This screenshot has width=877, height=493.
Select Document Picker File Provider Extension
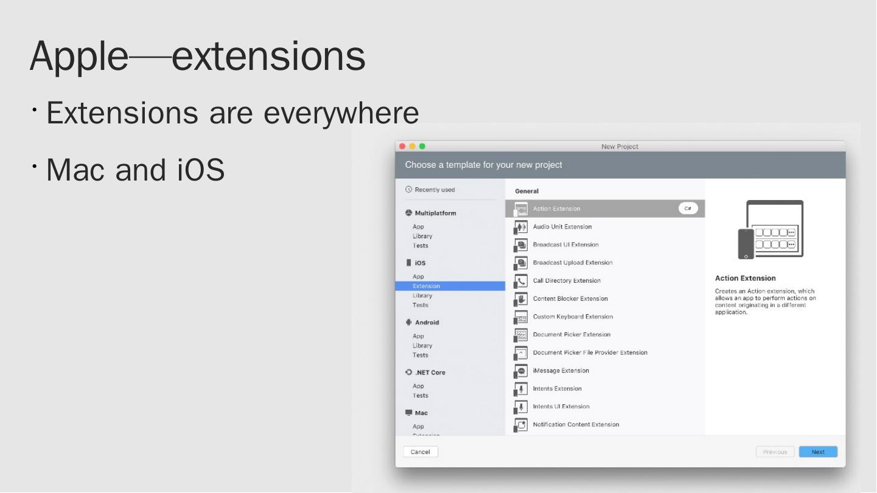point(590,353)
